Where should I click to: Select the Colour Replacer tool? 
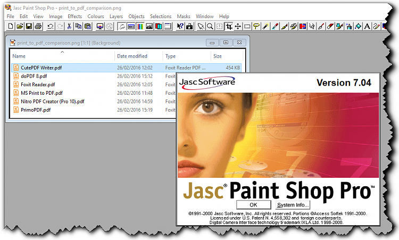(303, 26)
